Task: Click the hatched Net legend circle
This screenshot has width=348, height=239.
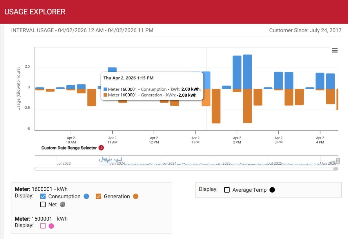Action: click(x=63, y=204)
